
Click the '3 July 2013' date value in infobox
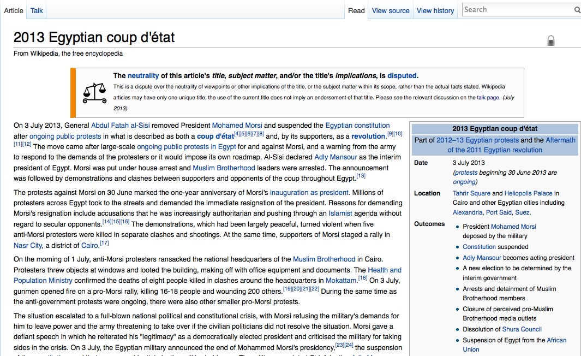[x=469, y=163]
